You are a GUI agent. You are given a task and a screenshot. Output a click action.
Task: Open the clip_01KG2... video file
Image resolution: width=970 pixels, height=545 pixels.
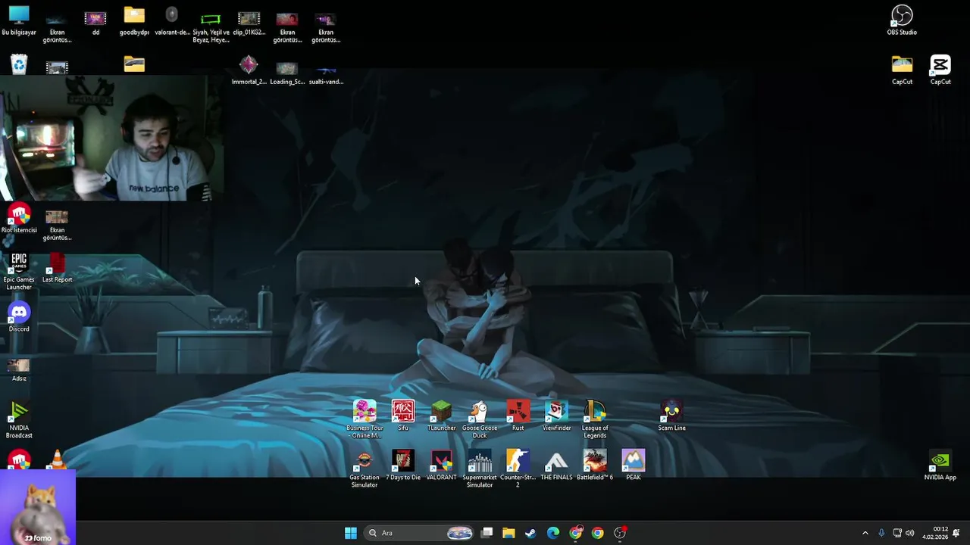tap(249, 21)
